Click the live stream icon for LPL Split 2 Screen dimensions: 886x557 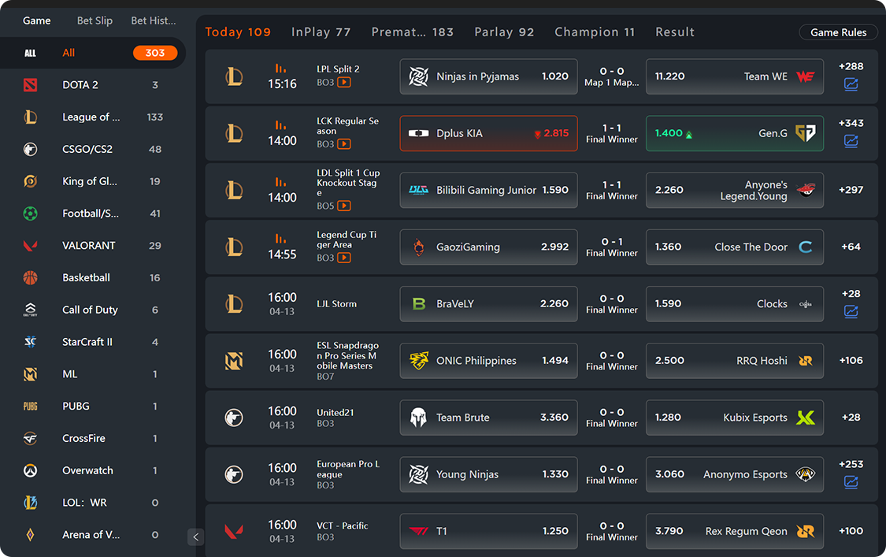click(344, 83)
